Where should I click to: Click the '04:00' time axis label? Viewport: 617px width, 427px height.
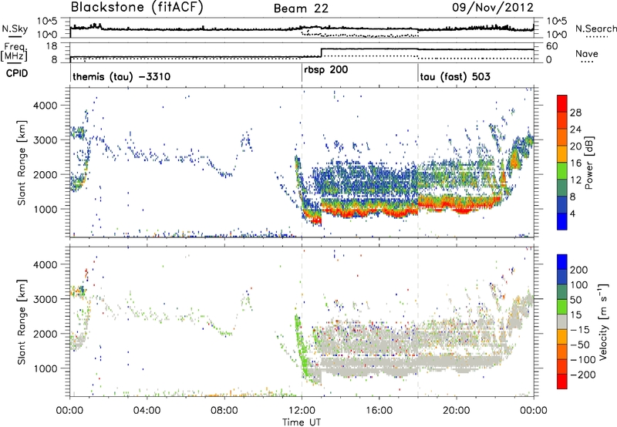147,410
